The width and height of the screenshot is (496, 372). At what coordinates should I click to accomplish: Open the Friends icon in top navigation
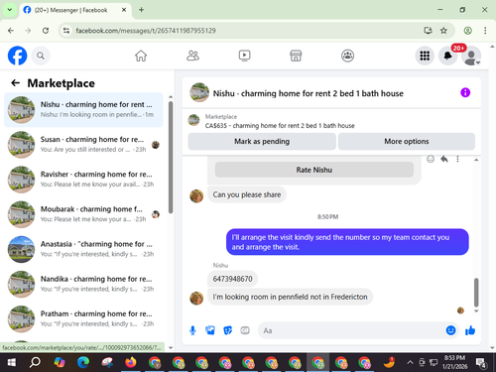(x=192, y=56)
